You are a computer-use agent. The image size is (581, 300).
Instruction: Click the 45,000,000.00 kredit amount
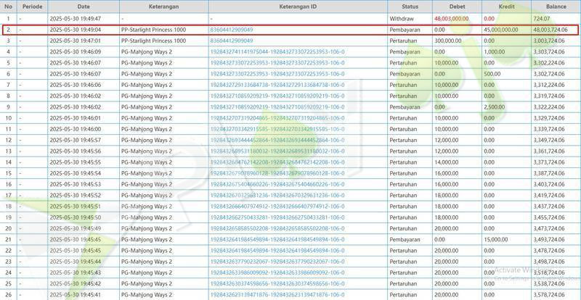(501, 30)
